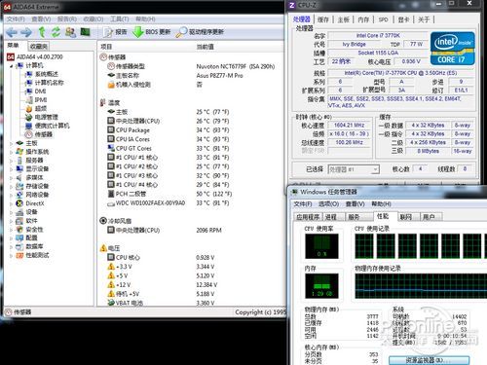The width and height of the screenshot is (487, 365).
Task: Open AIDA64's 收藏(O) menu
Action: (x=94, y=19)
